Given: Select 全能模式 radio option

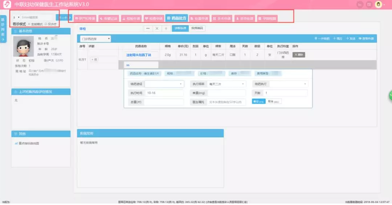Looking at the screenshot, I should tap(29, 24).
